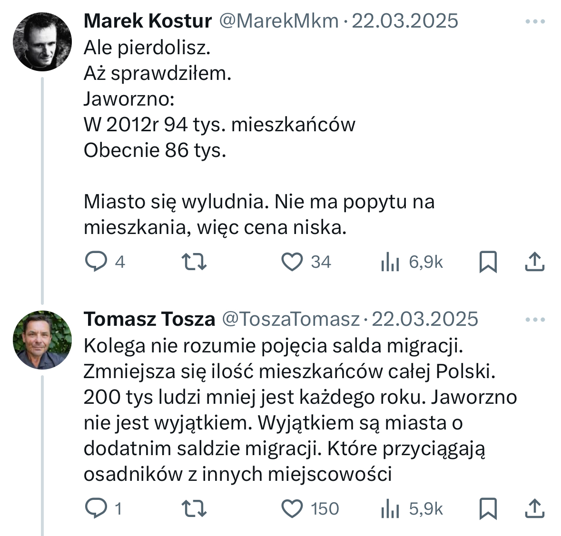The height and width of the screenshot is (536, 561).
Task: Reply to Tomasz Tosza's tweet
Action: point(96,508)
